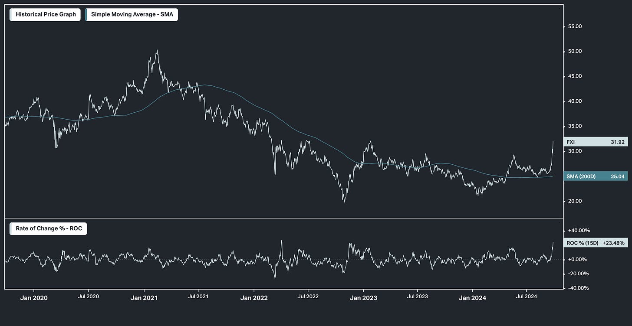Click the Jul 2020 date label
632x326 pixels.
(88, 297)
